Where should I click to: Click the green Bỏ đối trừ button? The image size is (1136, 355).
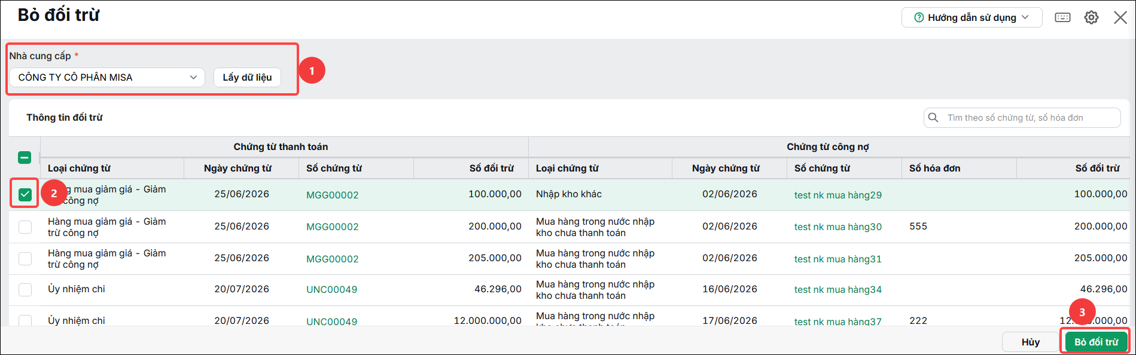(1096, 342)
